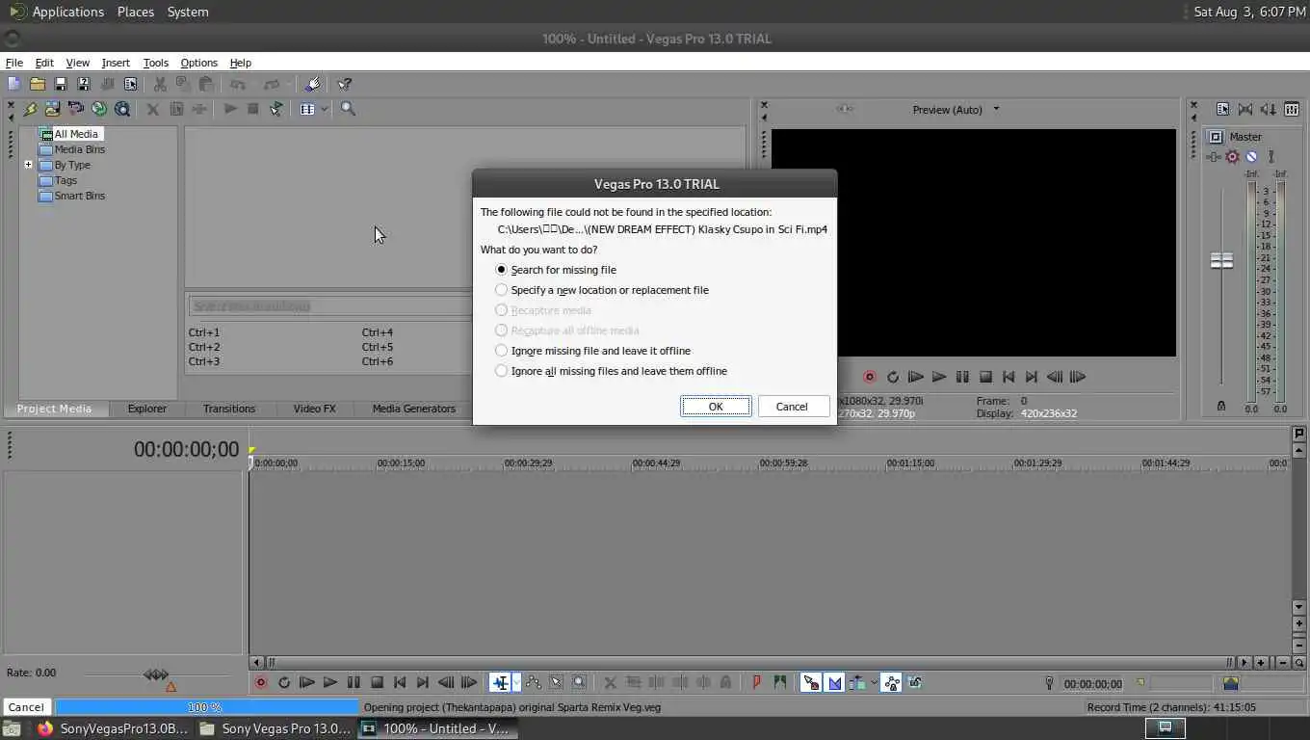Click the Dim Output icon in mixer toolbar
This screenshot has height=740, width=1310.
[x=1269, y=109]
